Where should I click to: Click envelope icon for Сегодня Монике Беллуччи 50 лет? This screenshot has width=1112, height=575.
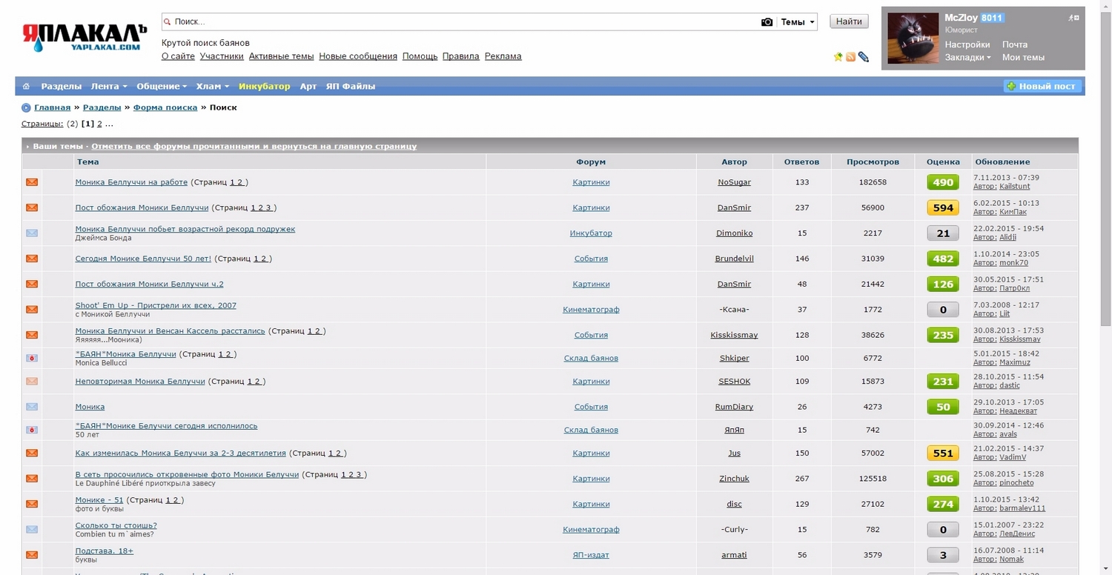[32, 259]
